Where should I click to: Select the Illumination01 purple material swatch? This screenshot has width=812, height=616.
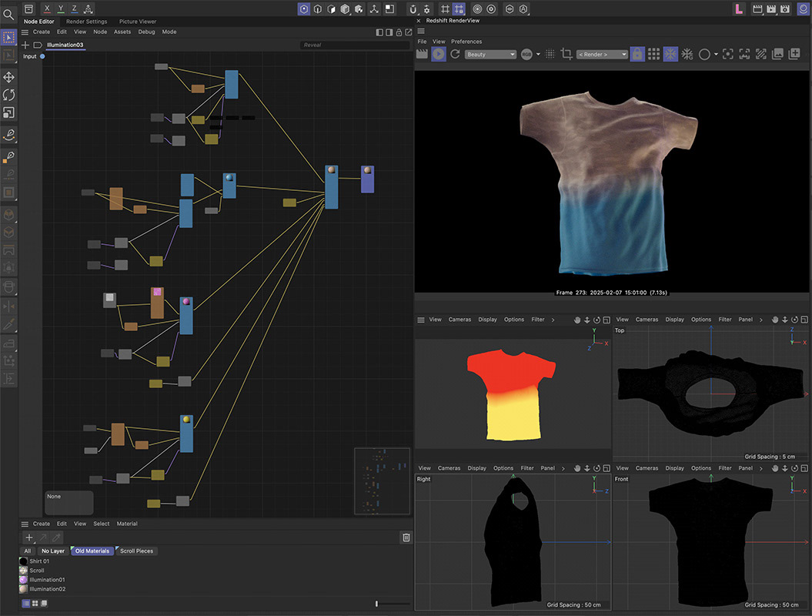coord(23,580)
